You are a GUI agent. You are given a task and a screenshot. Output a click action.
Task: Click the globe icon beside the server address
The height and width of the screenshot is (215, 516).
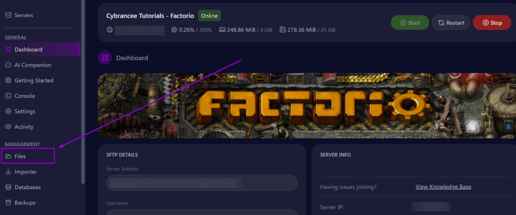coord(109,30)
